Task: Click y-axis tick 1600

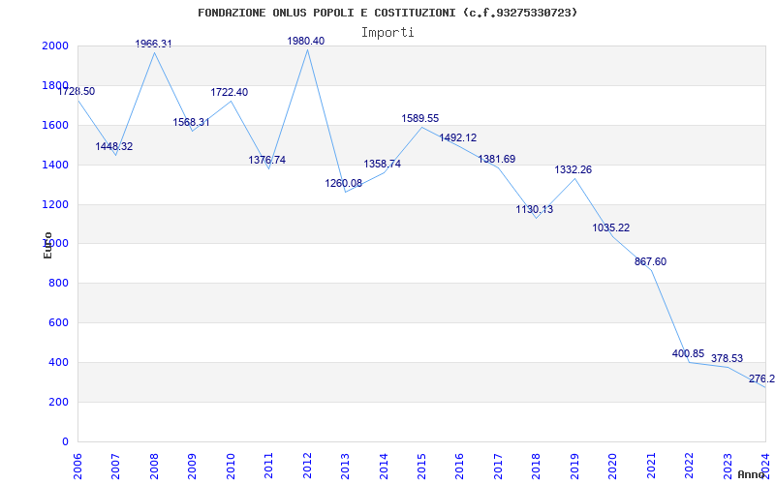Action: click(x=55, y=126)
